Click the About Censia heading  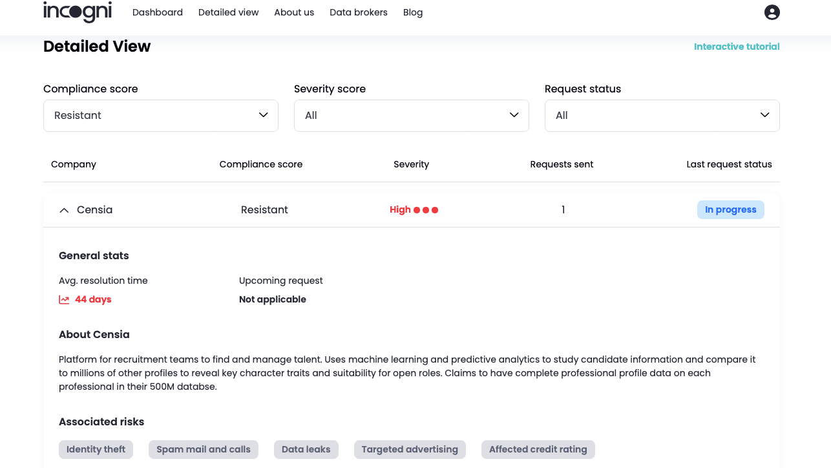(94, 335)
